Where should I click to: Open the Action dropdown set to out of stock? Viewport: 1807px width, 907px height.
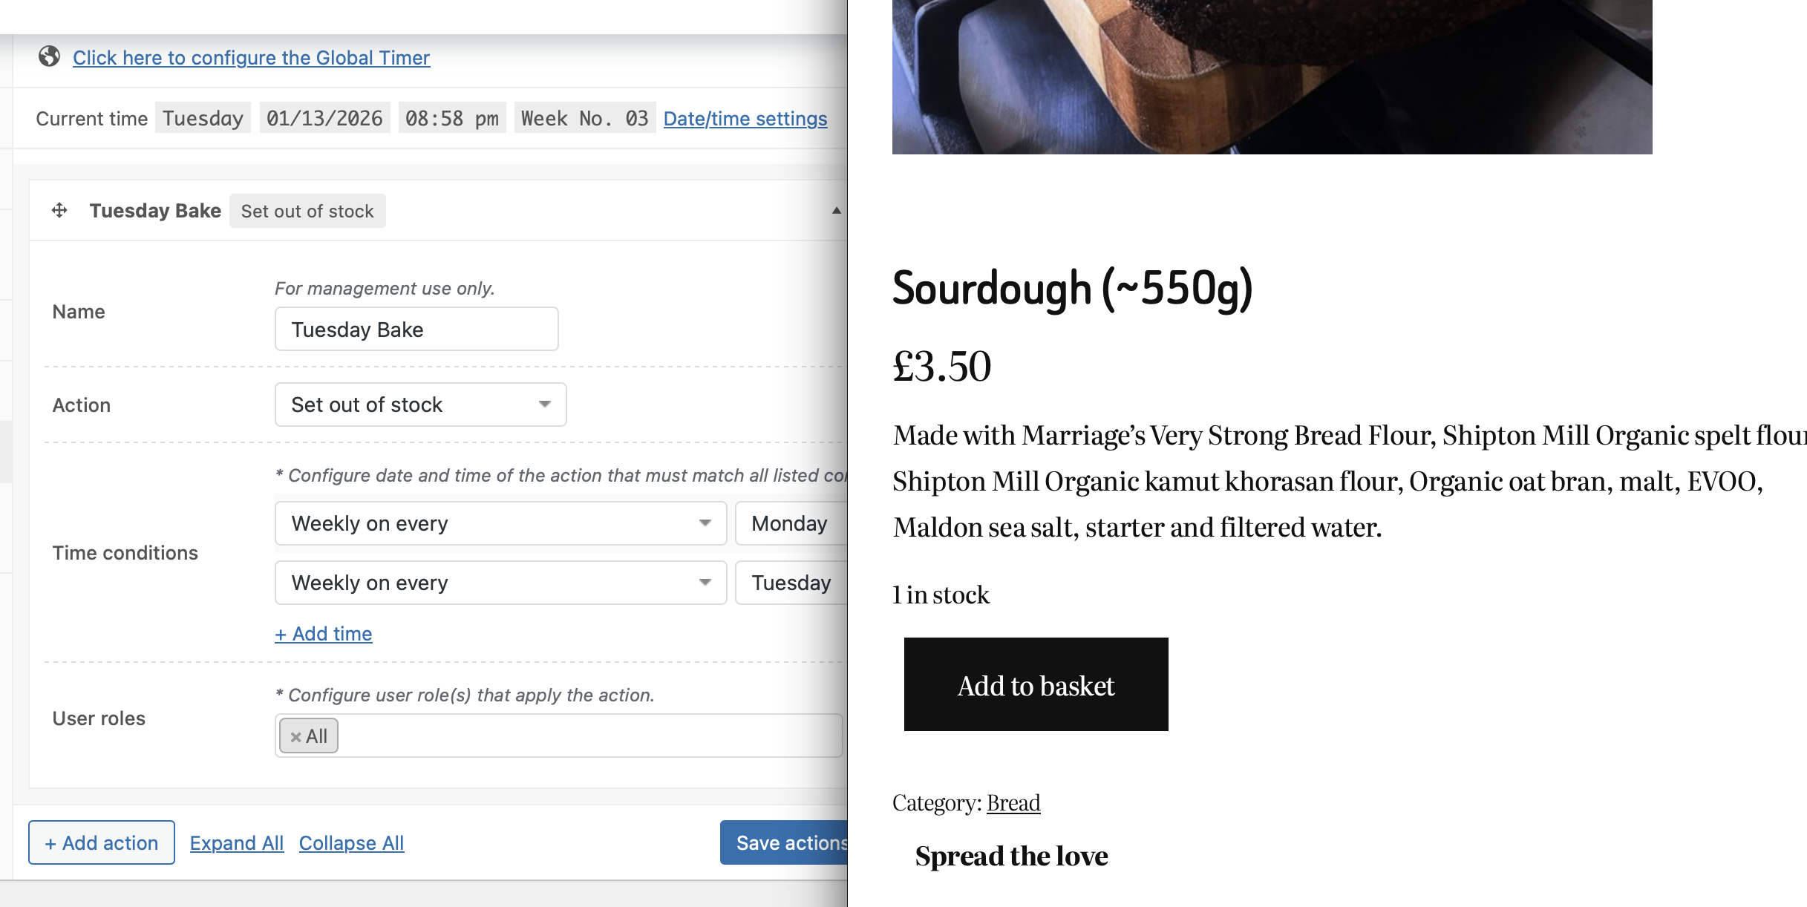click(x=420, y=405)
